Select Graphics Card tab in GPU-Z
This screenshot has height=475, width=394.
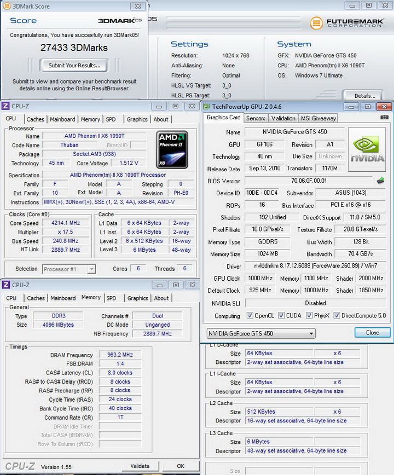(x=223, y=118)
